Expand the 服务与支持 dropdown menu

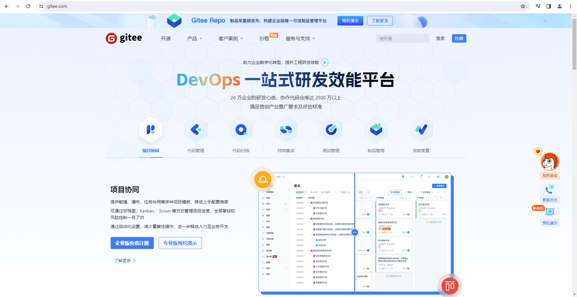pos(300,39)
